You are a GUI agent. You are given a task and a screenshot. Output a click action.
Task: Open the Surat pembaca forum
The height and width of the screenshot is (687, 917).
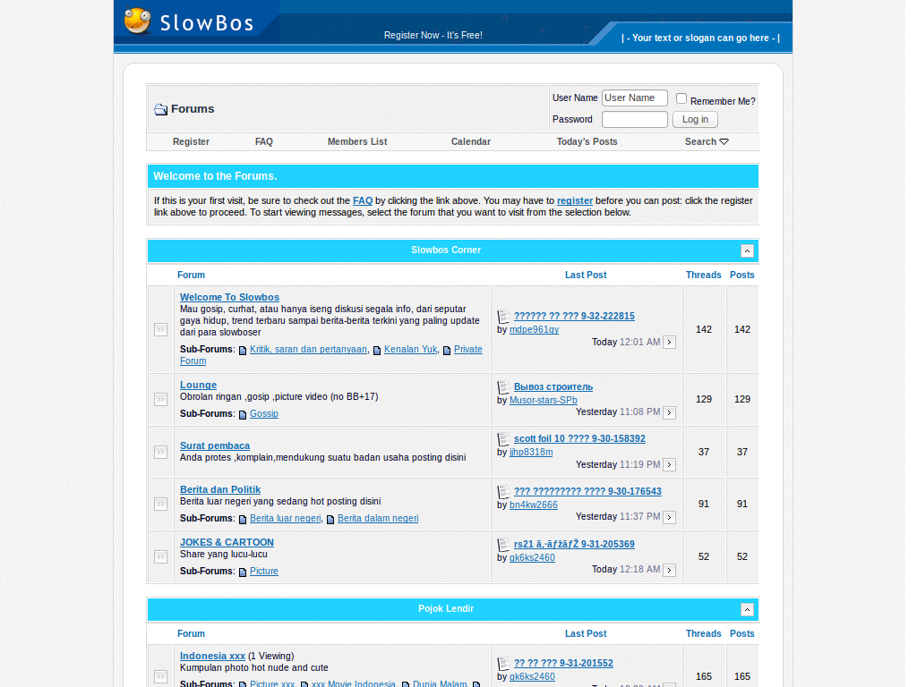(x=215, y=445)
